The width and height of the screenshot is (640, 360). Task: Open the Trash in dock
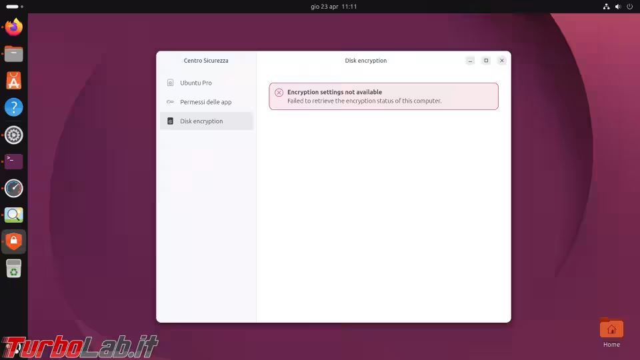point(14,269)
